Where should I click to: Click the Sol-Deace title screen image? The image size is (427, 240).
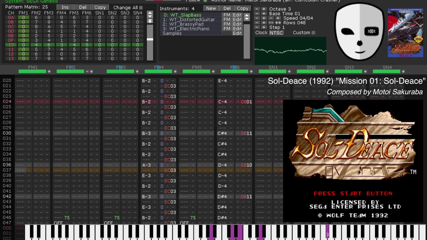click(x=353, y=161)
